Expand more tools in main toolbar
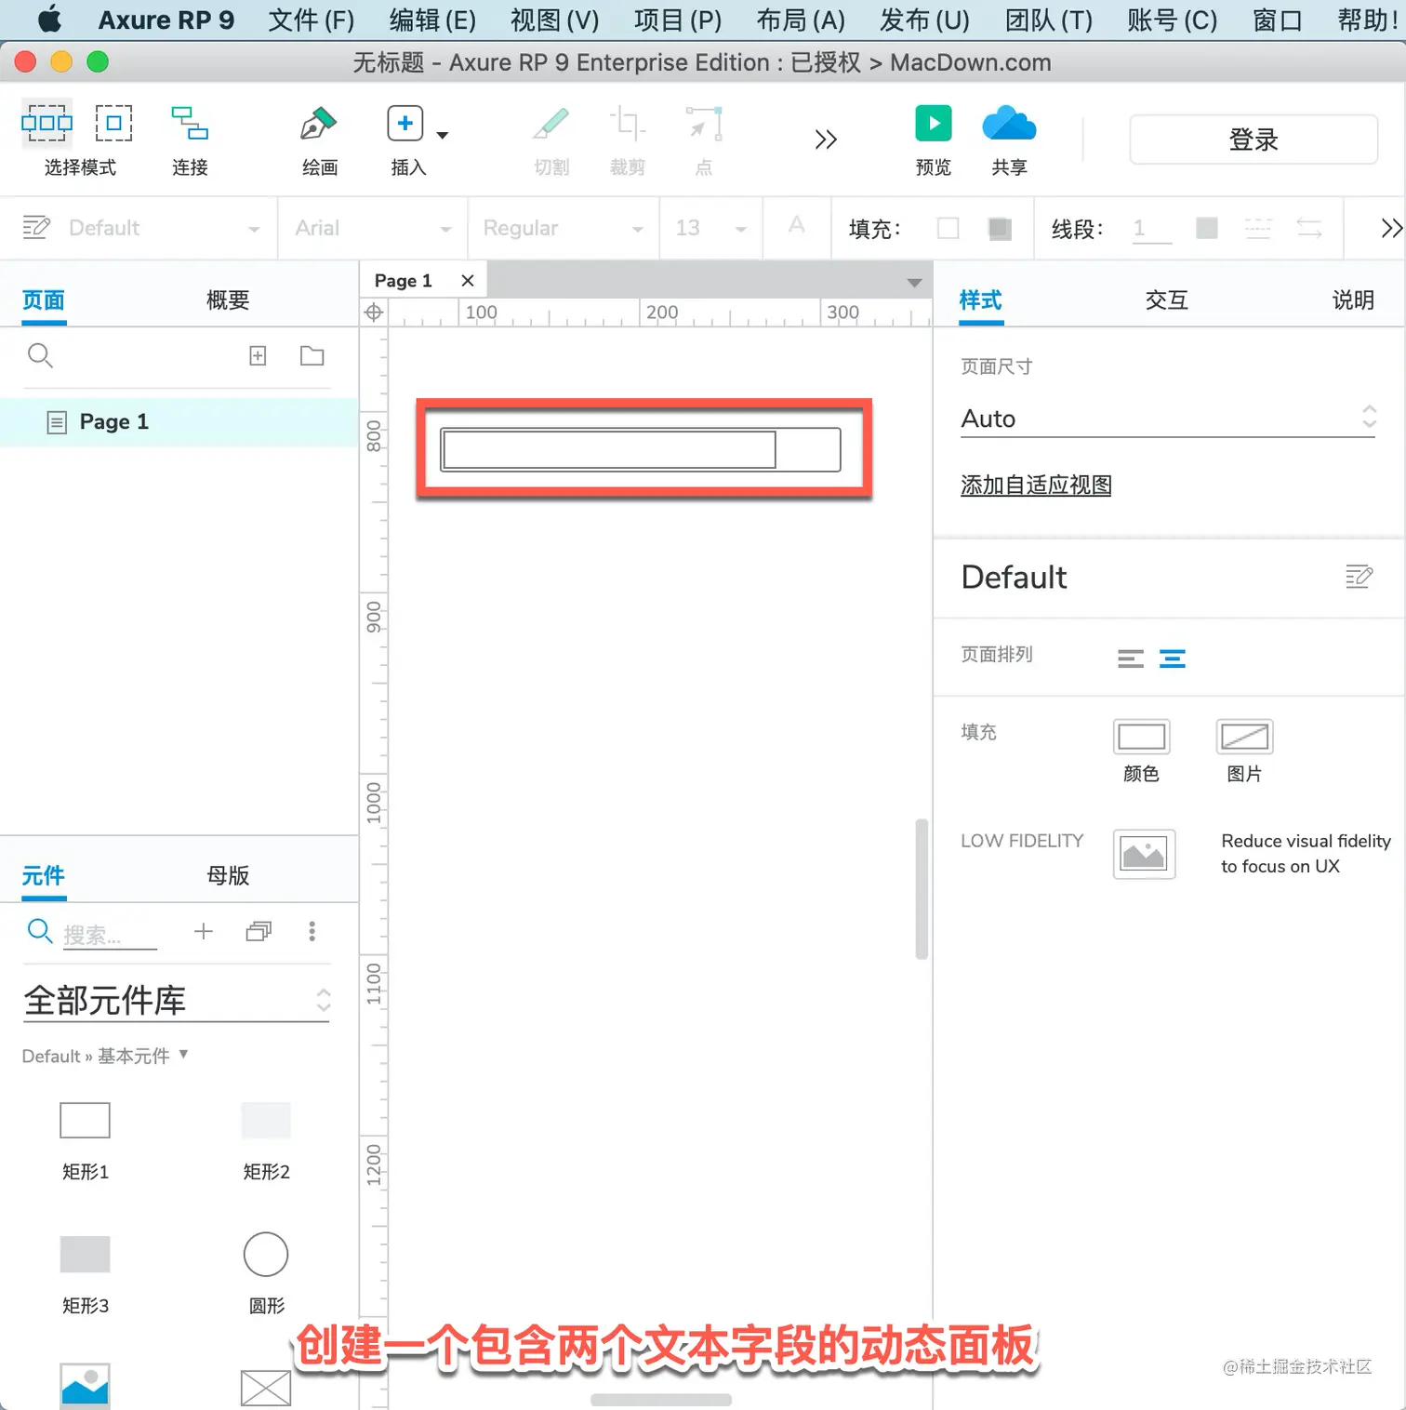This screenshot has width=1406, height=1410. click(x=826, y=140)
